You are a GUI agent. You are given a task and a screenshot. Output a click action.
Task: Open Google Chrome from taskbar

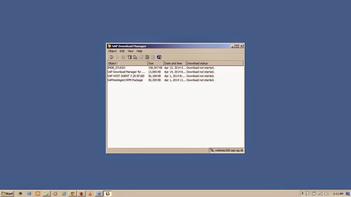[x=73, y=194]
